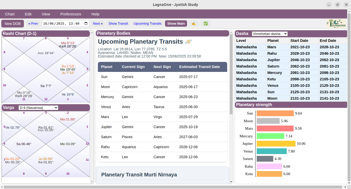Click the down arrow of the Varga panel scrollbar
Viewport: 351px width, 189px height.
tap(92, 182)
